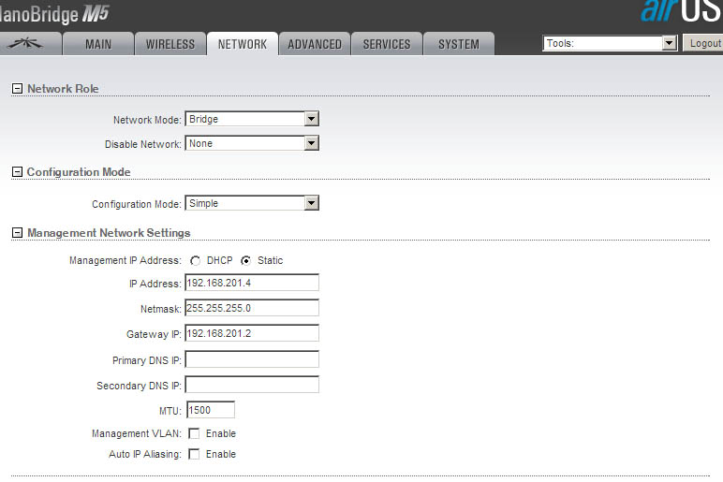
Task: Select DHCP for management IP address
Action: pos(196,260)
